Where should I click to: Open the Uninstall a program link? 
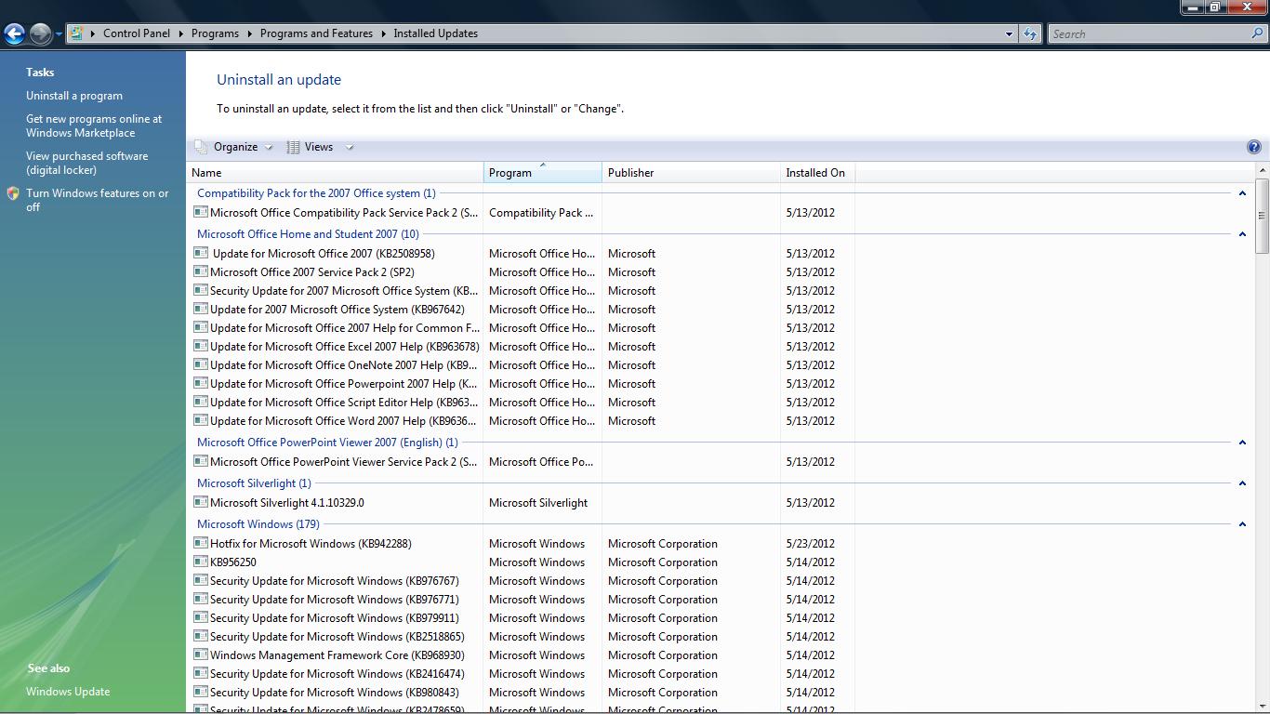pyautogui.click(x=74, y=96)
